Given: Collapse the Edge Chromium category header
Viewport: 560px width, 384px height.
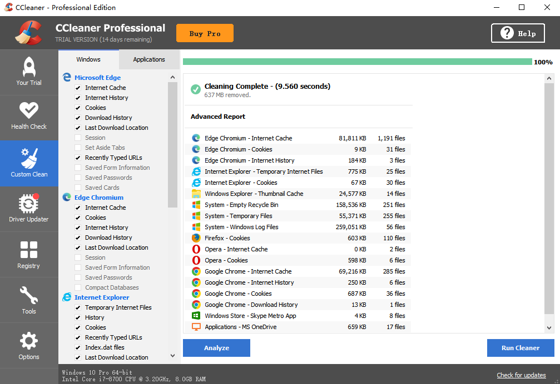Looking at the screenshot, I should [x=98, y=198].
